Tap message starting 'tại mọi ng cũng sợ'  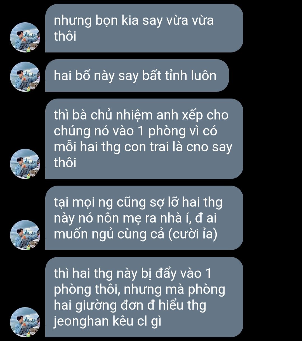pyautogui.click(x=144, y=218)
